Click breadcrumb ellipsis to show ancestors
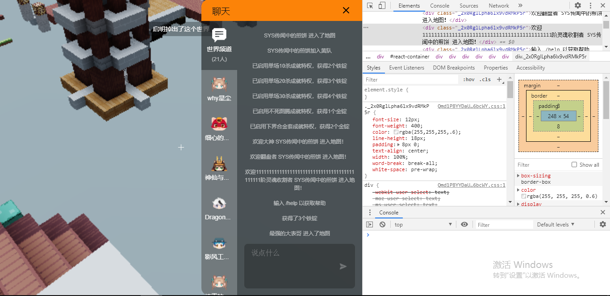Viewport: 610px width, 296px height. pyautogui.click(x=368, y=57)
